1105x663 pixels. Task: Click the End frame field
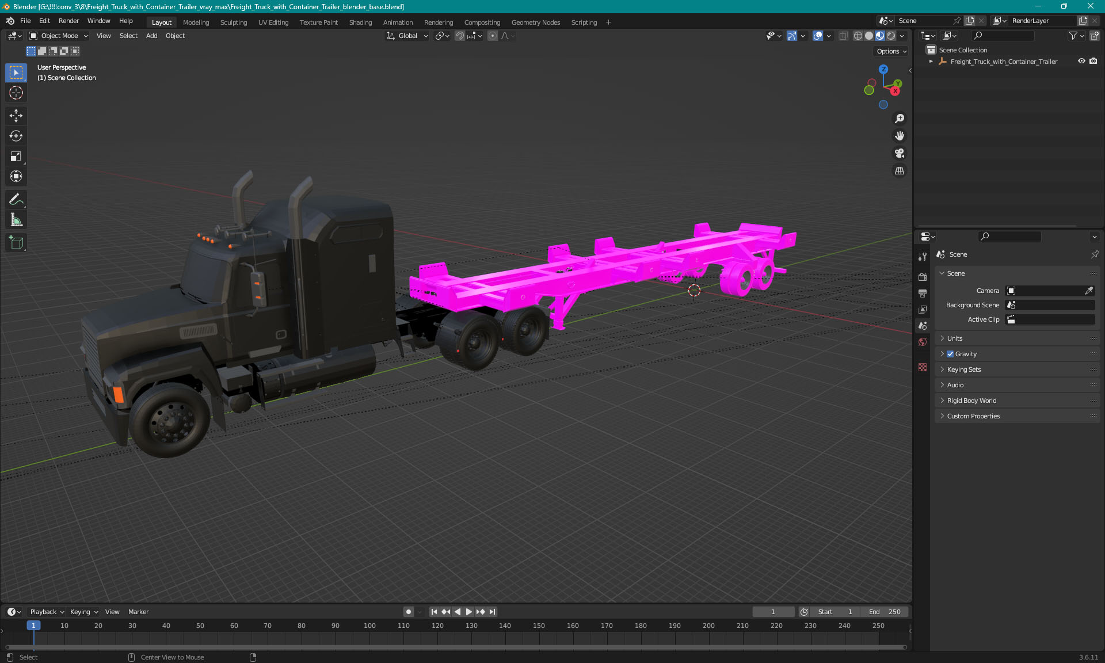click(x=885, y=612)
